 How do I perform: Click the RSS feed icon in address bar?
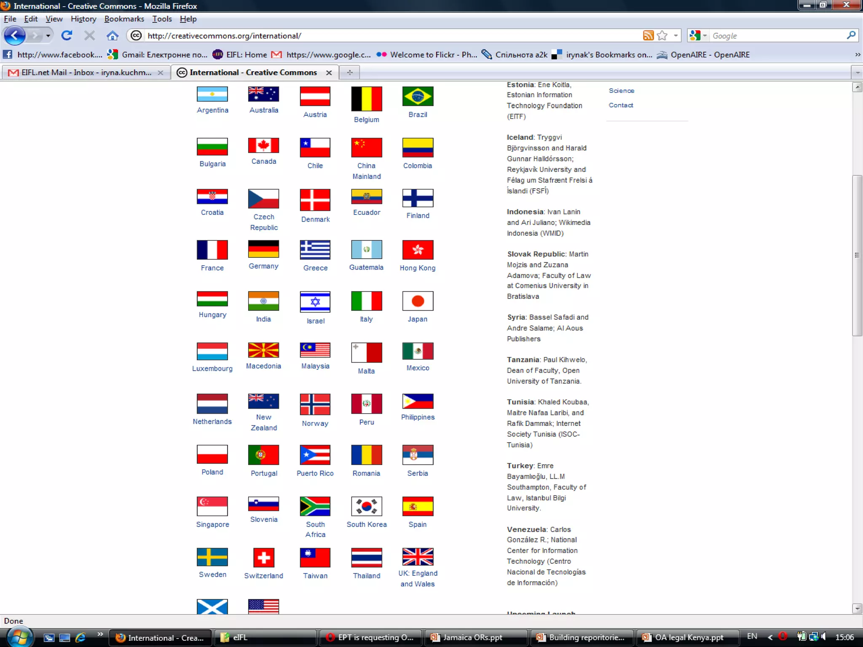(648, 36)
